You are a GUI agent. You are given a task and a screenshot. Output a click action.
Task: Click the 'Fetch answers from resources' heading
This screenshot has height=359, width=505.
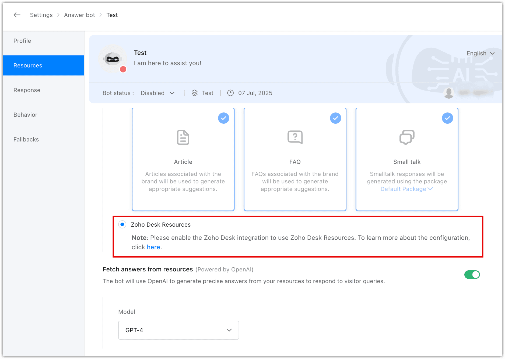point(148,269)
